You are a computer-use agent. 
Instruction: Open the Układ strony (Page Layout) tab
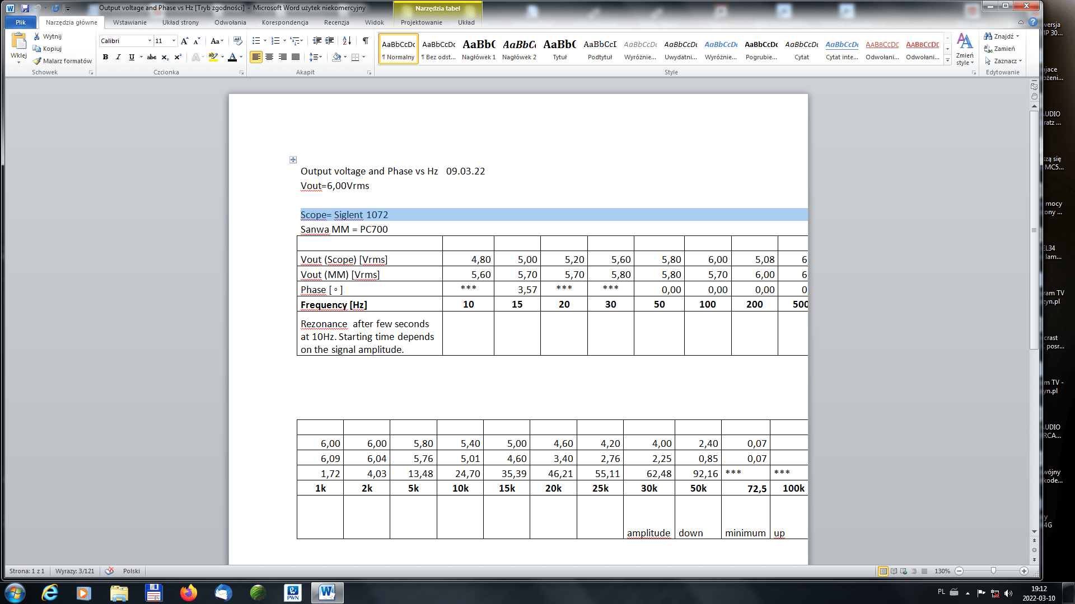click(x=180, y=22)
